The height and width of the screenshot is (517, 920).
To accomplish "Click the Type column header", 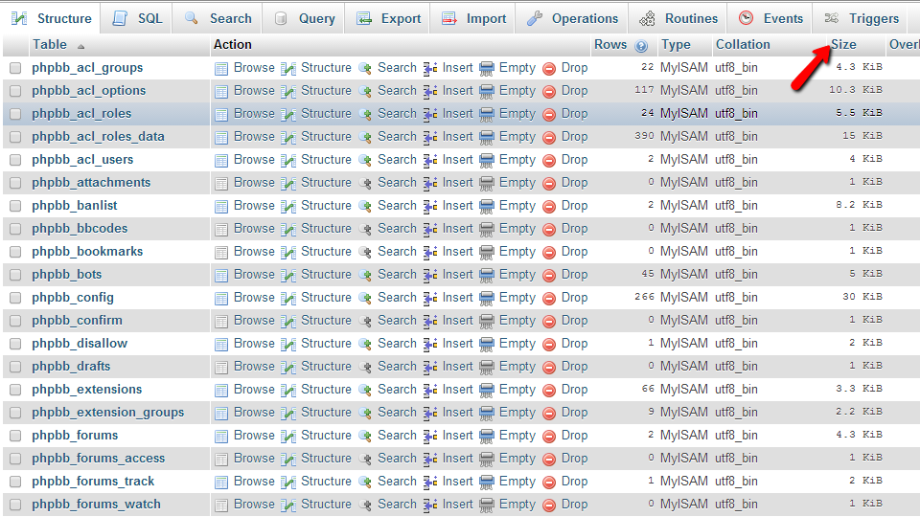I will (x=676, y=44).
